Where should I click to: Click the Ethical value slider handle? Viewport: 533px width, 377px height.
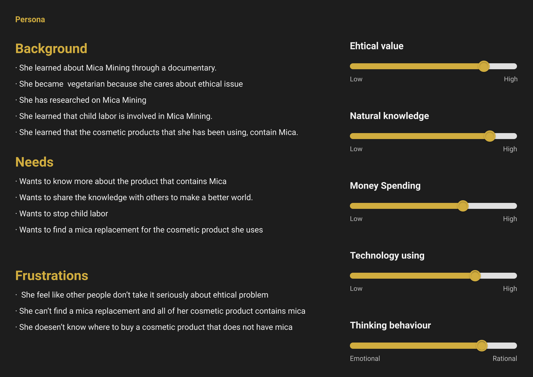tap(484, 66)
